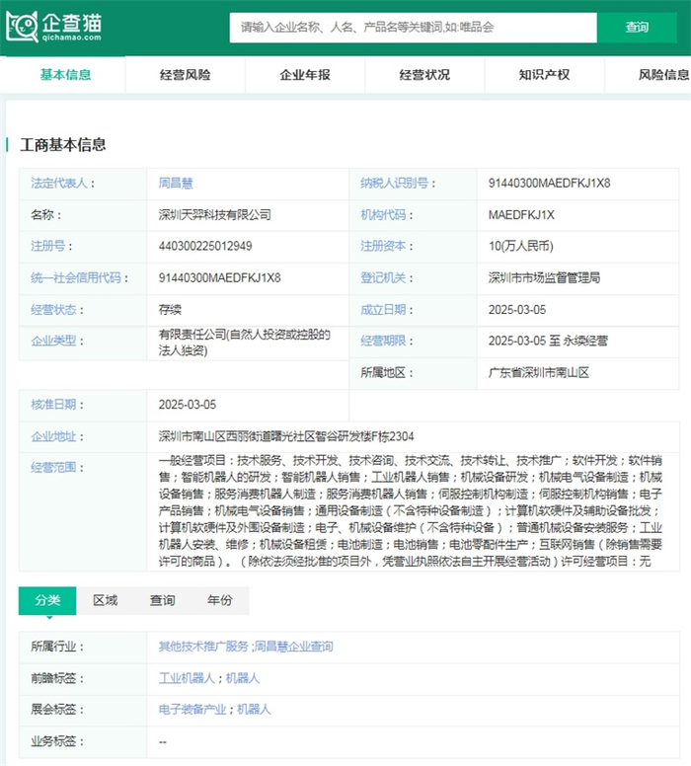This screenshot has width=691, height=766.
Task: Select the 经营状况 tab
Action: coord(424,75)
